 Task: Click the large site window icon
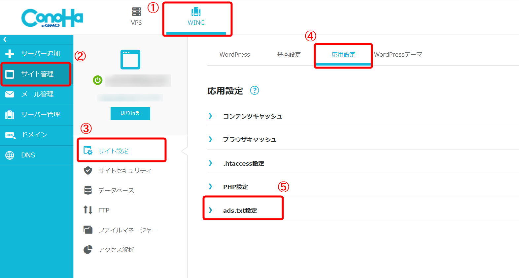click(130, 60)
